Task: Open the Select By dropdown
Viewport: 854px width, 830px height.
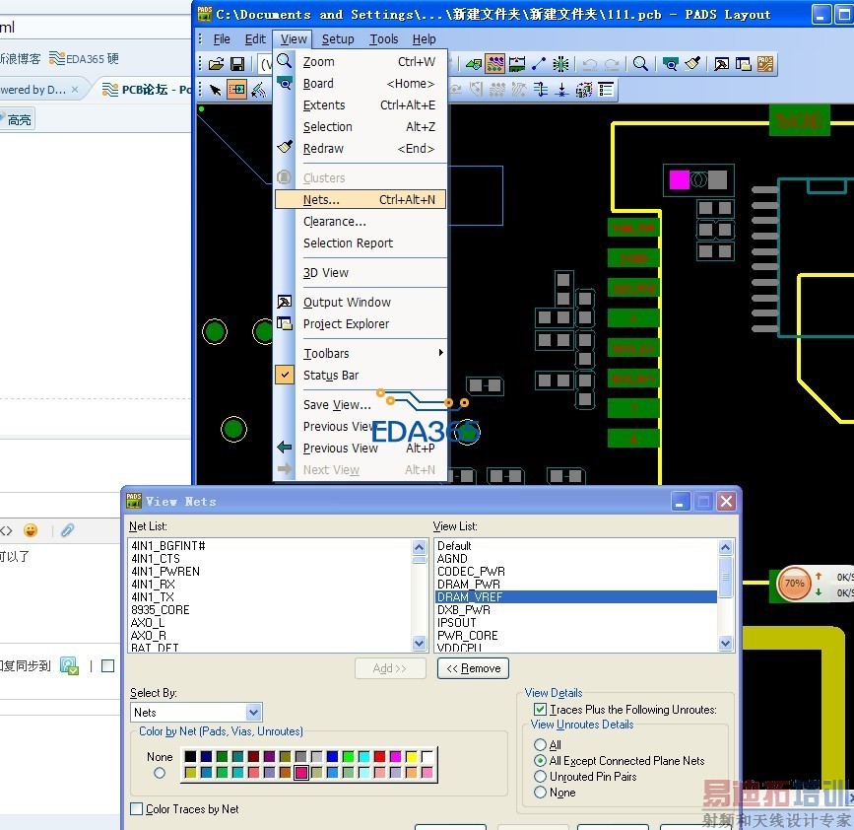Action: pos(253,712)
